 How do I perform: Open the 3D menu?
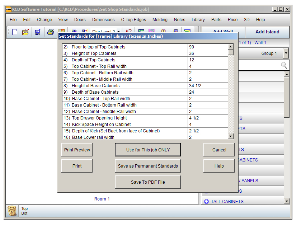pyautogui.click(x=247, y=20)
